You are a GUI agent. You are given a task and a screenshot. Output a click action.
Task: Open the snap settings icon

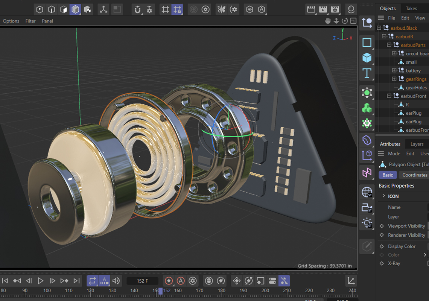tap(150, 9)
